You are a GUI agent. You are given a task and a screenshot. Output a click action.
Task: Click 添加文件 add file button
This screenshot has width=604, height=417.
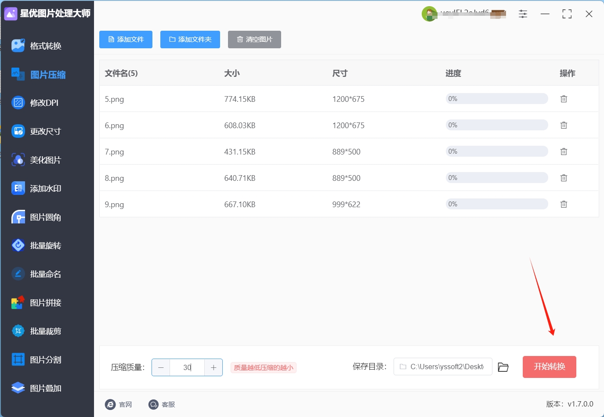126,40
